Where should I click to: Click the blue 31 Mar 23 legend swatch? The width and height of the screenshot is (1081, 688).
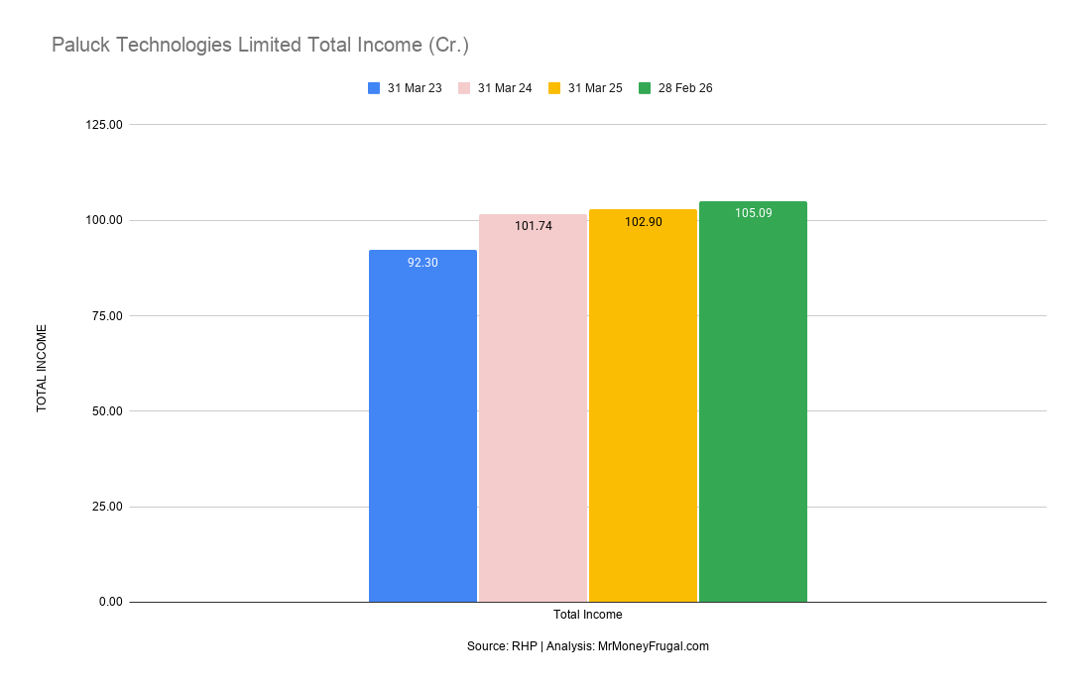pyautogui.click(x=374, y=88)
